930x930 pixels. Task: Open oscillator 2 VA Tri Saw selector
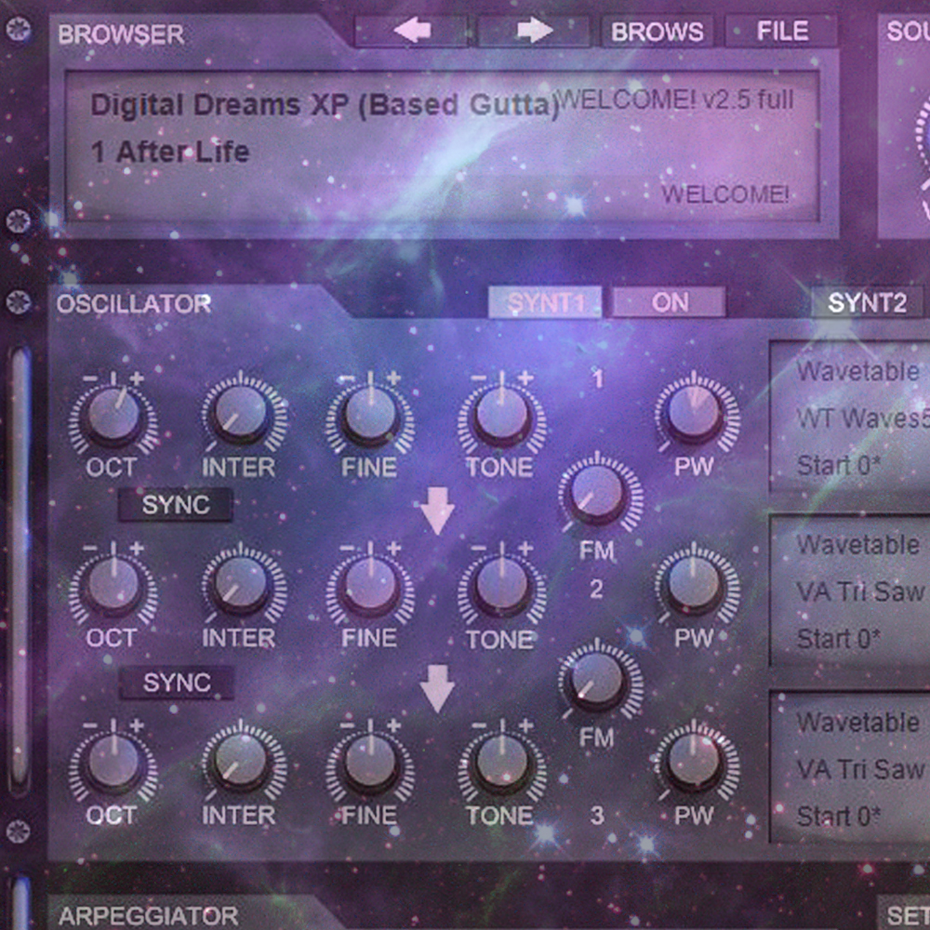pos(860,591)
